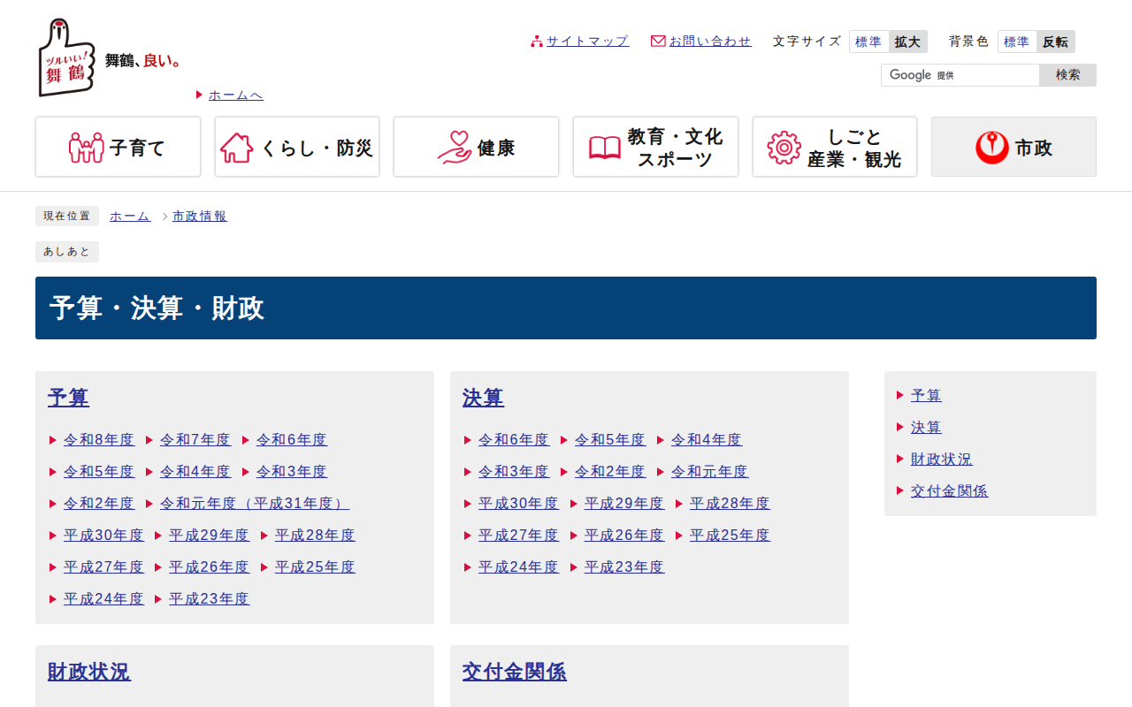Open 令和8年度 budget link

click(99, 439)
